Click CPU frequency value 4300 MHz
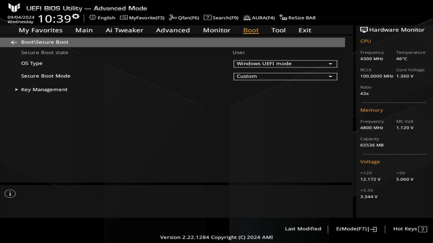433x243 pixels. click(x=372, y=59)
